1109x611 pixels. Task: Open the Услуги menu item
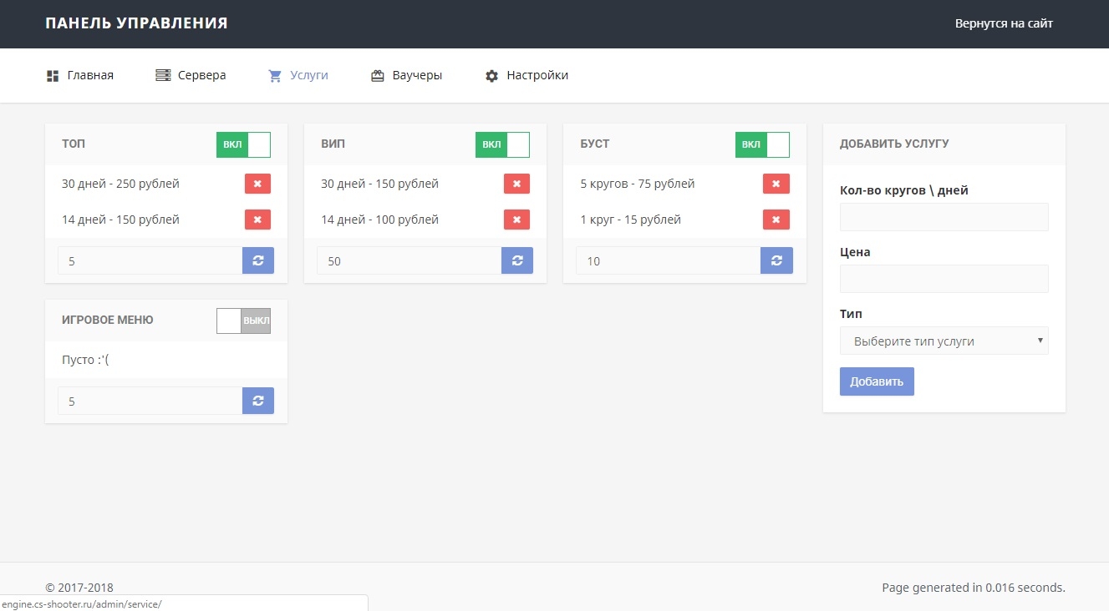click(x=298, y=75)
